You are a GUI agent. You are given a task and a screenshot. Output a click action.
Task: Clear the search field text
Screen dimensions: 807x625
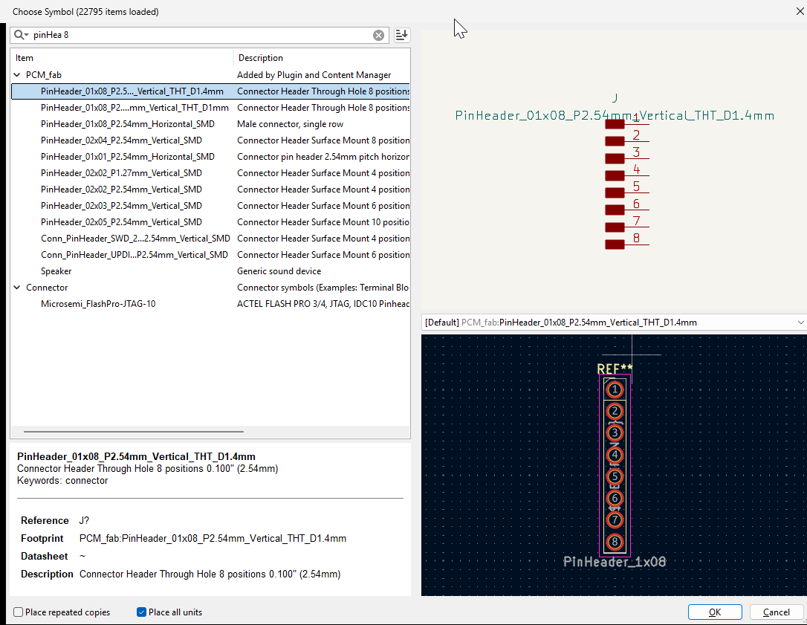click(378, 35)
